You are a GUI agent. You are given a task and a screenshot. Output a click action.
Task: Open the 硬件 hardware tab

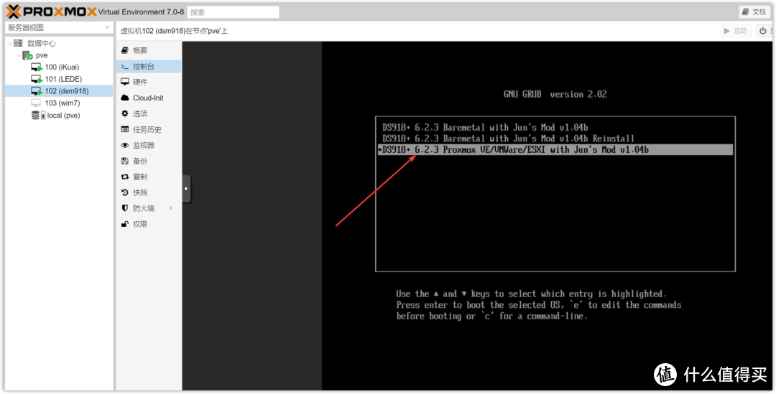coord(149,82)
